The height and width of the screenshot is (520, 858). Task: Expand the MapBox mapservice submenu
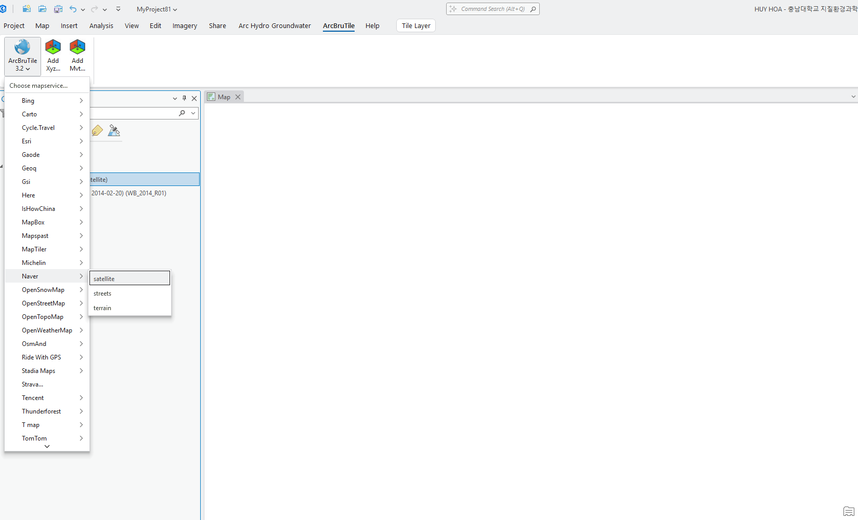point(47,222)
